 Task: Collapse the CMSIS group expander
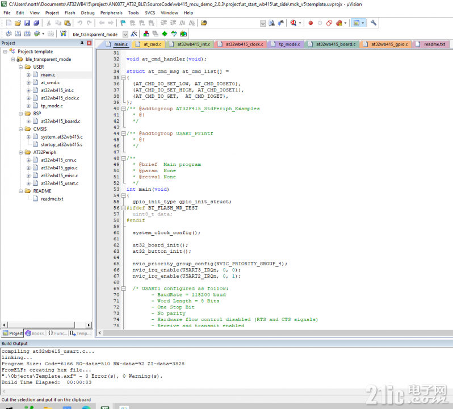[x=21, y=129]
